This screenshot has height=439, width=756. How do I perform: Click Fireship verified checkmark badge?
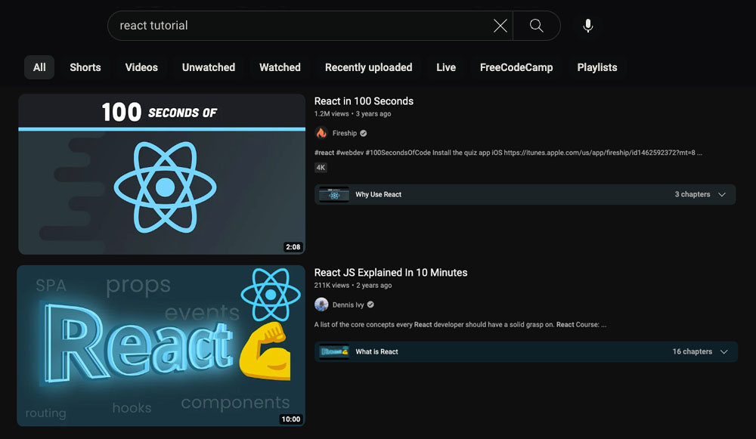364,134
